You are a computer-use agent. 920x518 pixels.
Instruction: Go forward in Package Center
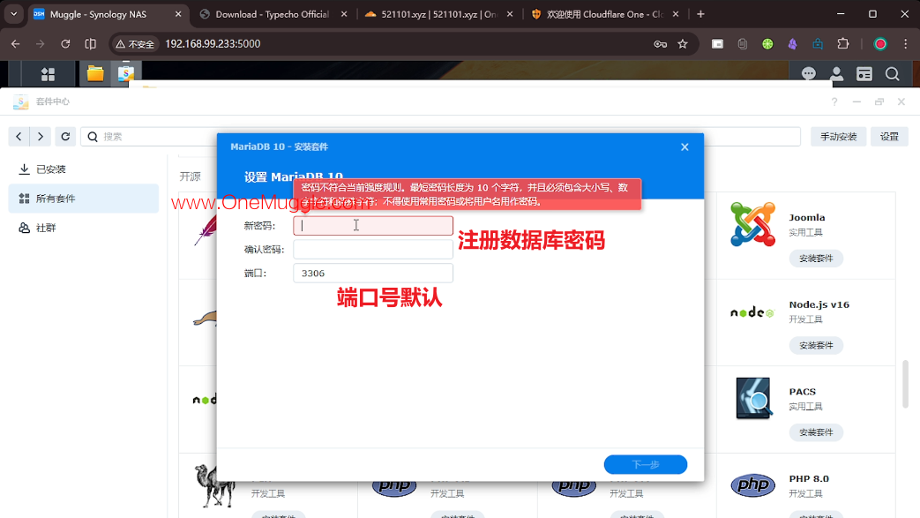point(40,136)
